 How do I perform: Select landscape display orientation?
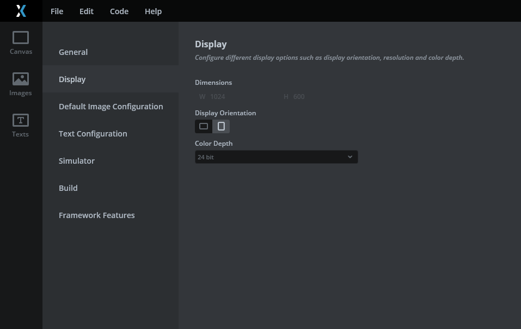pyautogui.click(x=204, y=126)
